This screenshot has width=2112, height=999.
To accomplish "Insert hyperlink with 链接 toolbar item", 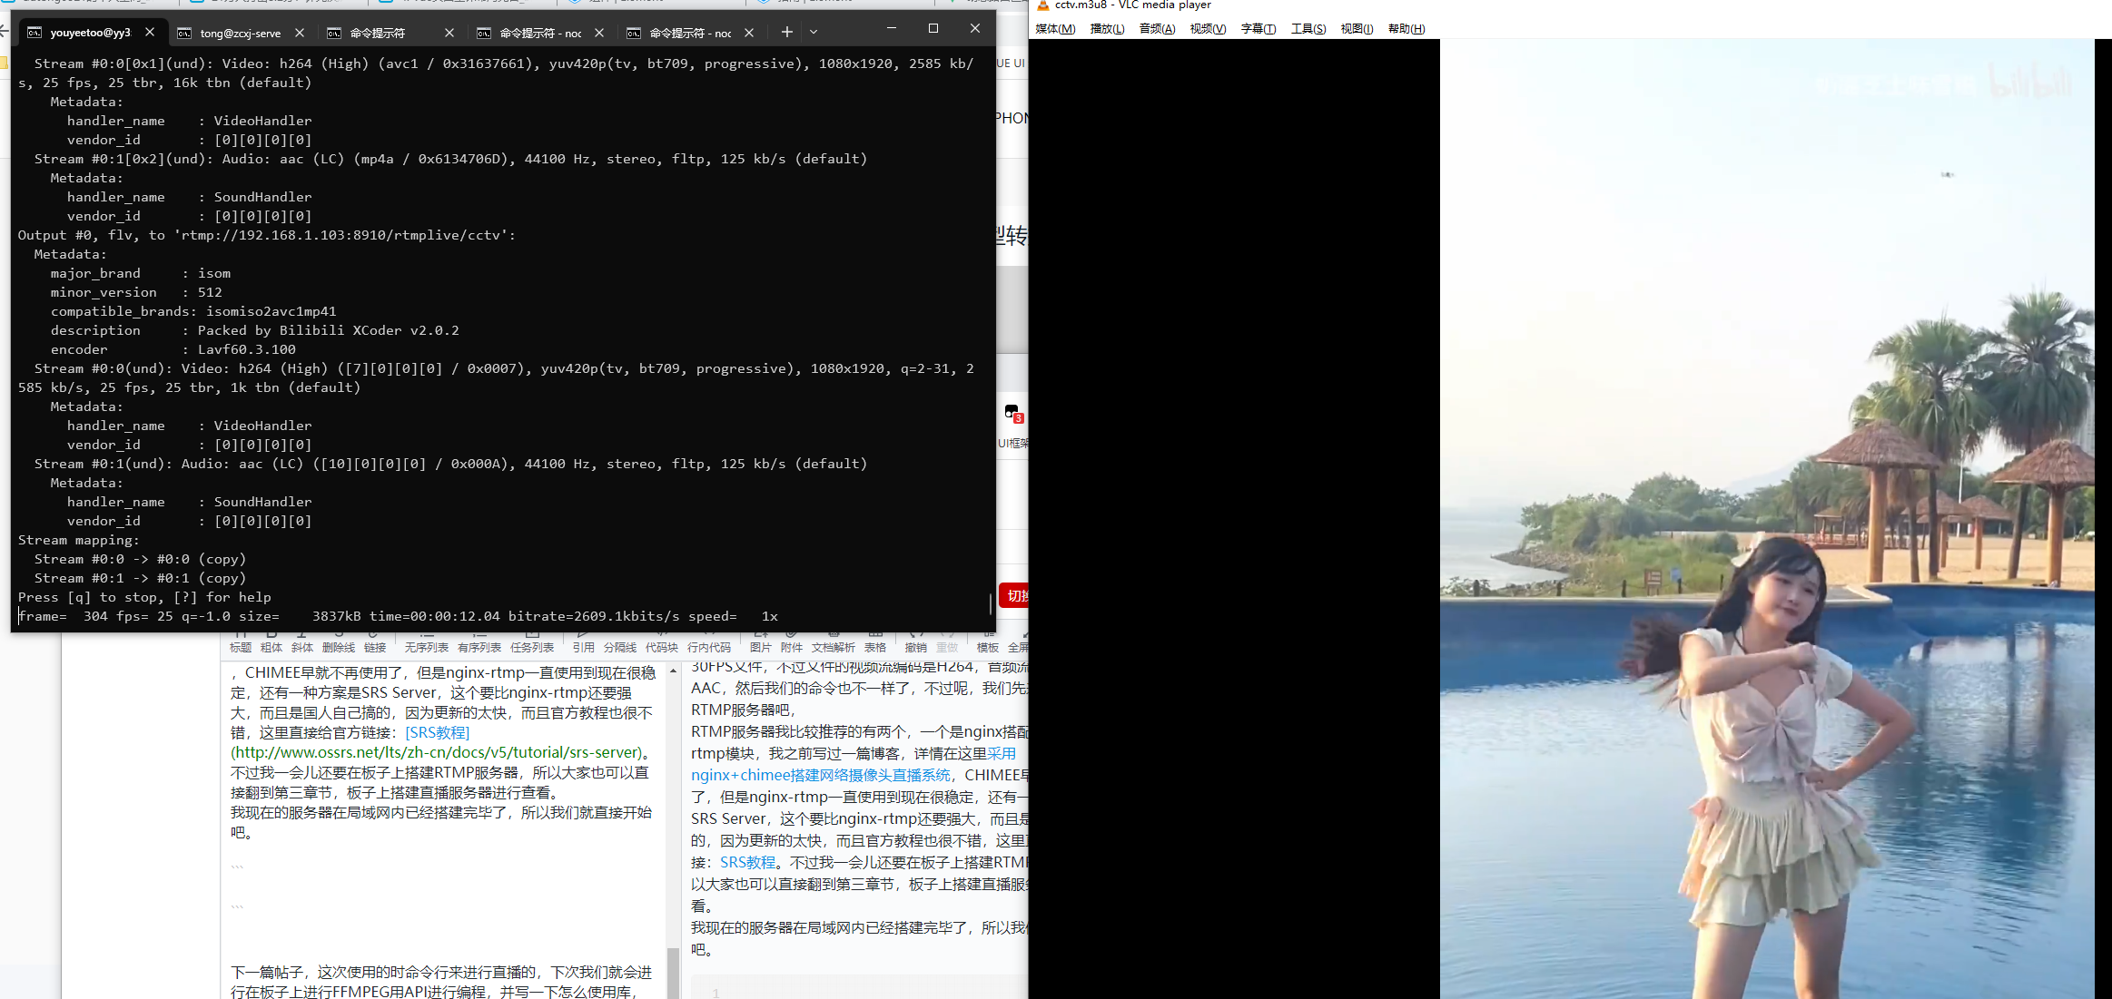I will (x=375, y=642).
